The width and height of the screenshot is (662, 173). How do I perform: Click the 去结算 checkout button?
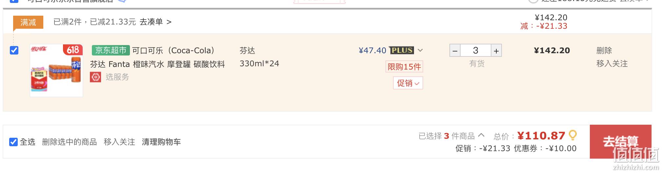click(x=621, y=142)
